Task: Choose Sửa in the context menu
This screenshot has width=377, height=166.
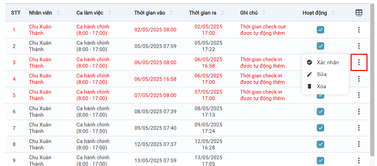Action: tap(321, 74)
